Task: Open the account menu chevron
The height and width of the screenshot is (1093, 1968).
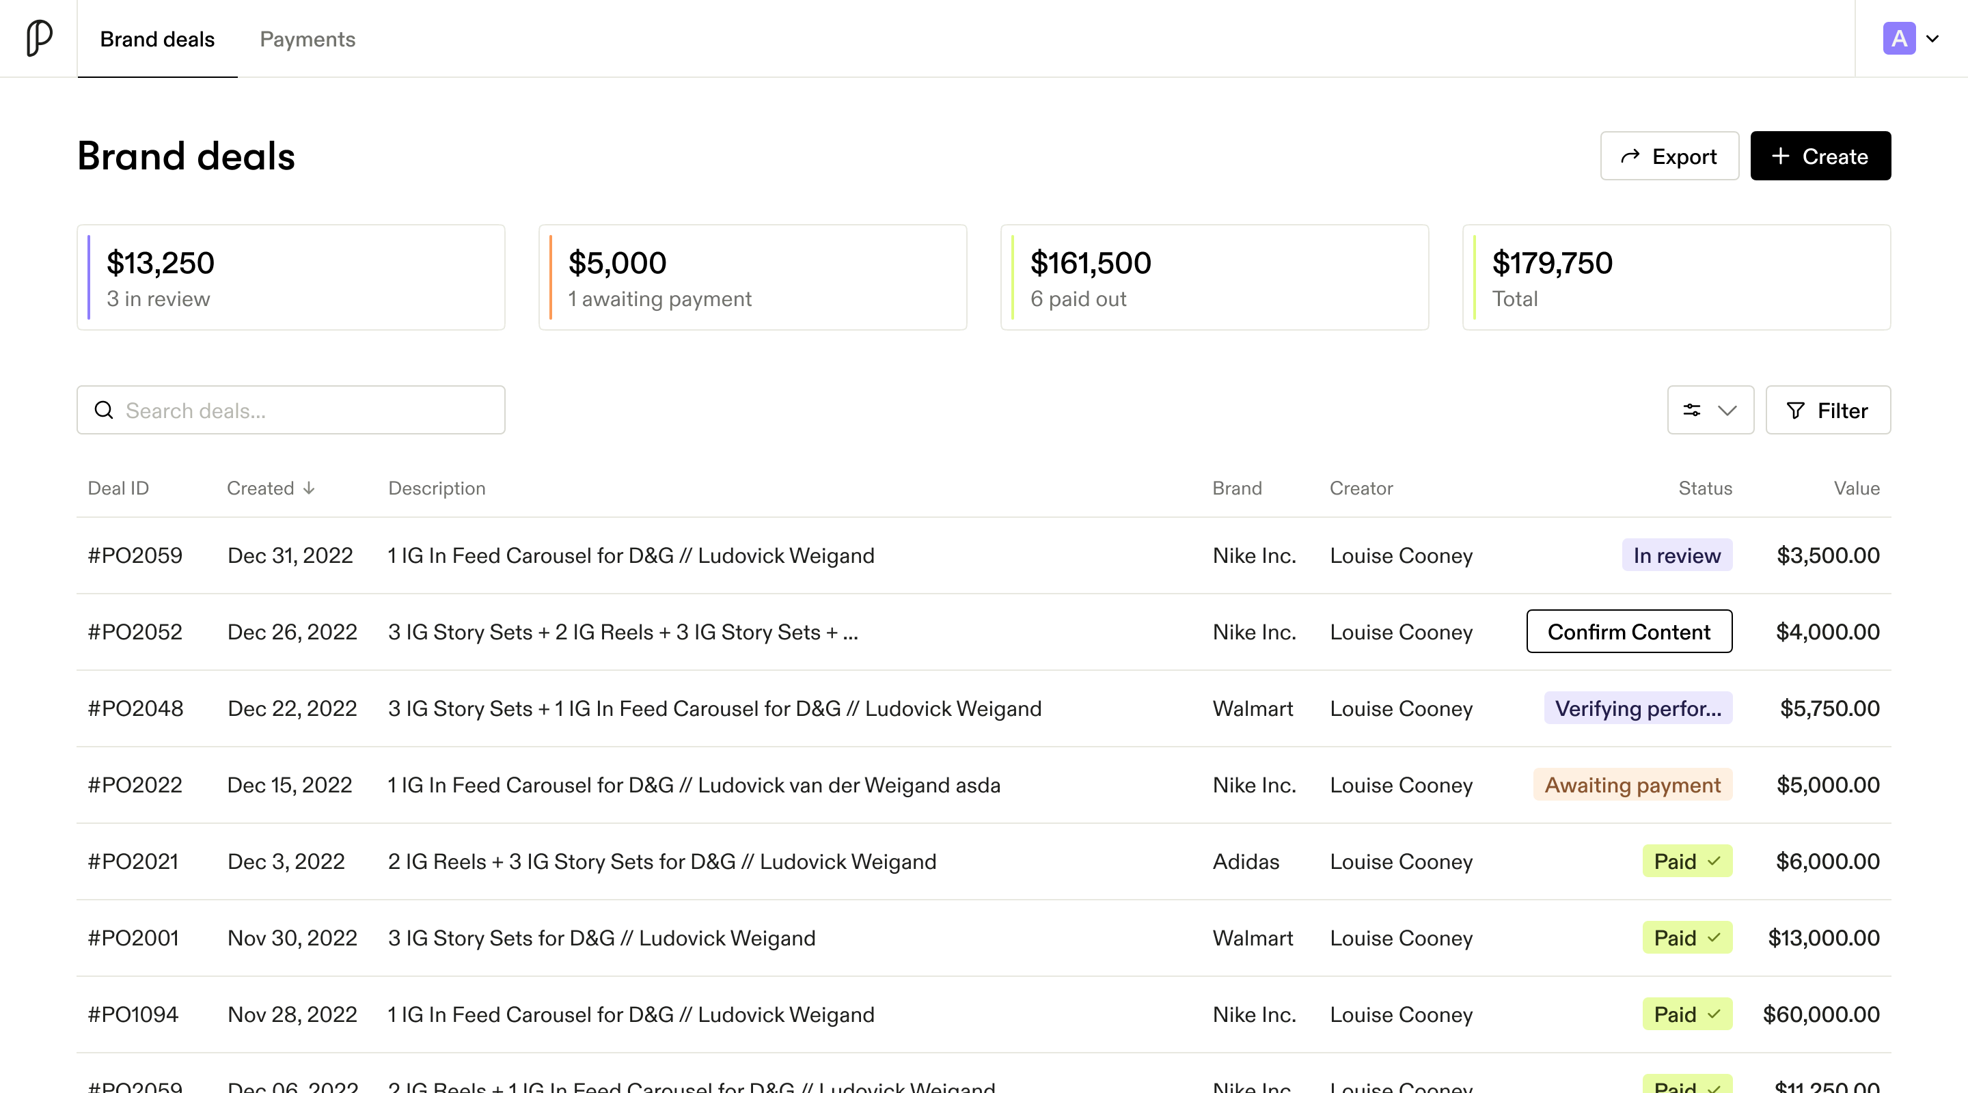Action: pyautogui.click(x=1932, y=38)
